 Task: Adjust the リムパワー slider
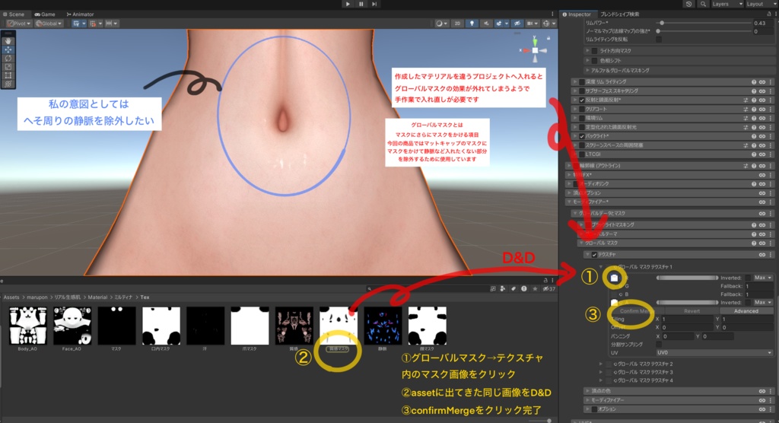coord(705,24)
